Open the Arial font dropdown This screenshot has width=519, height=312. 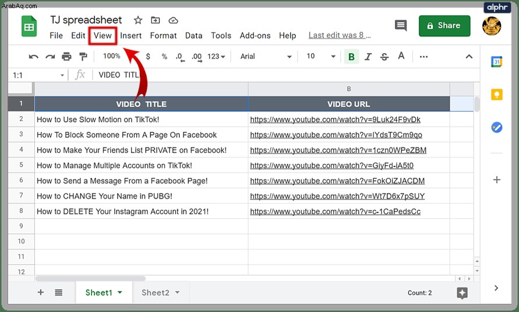point(266,57)
